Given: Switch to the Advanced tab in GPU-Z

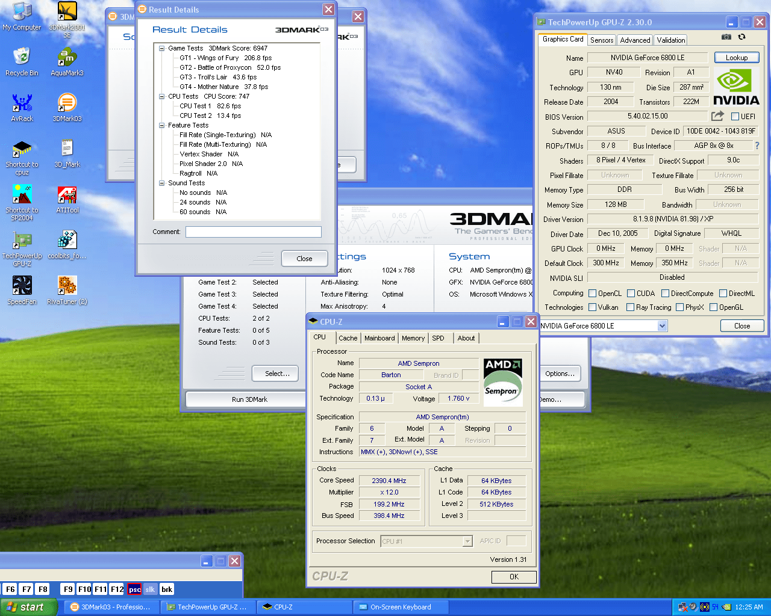Looking at the screenshot, I should coord(635,40).
